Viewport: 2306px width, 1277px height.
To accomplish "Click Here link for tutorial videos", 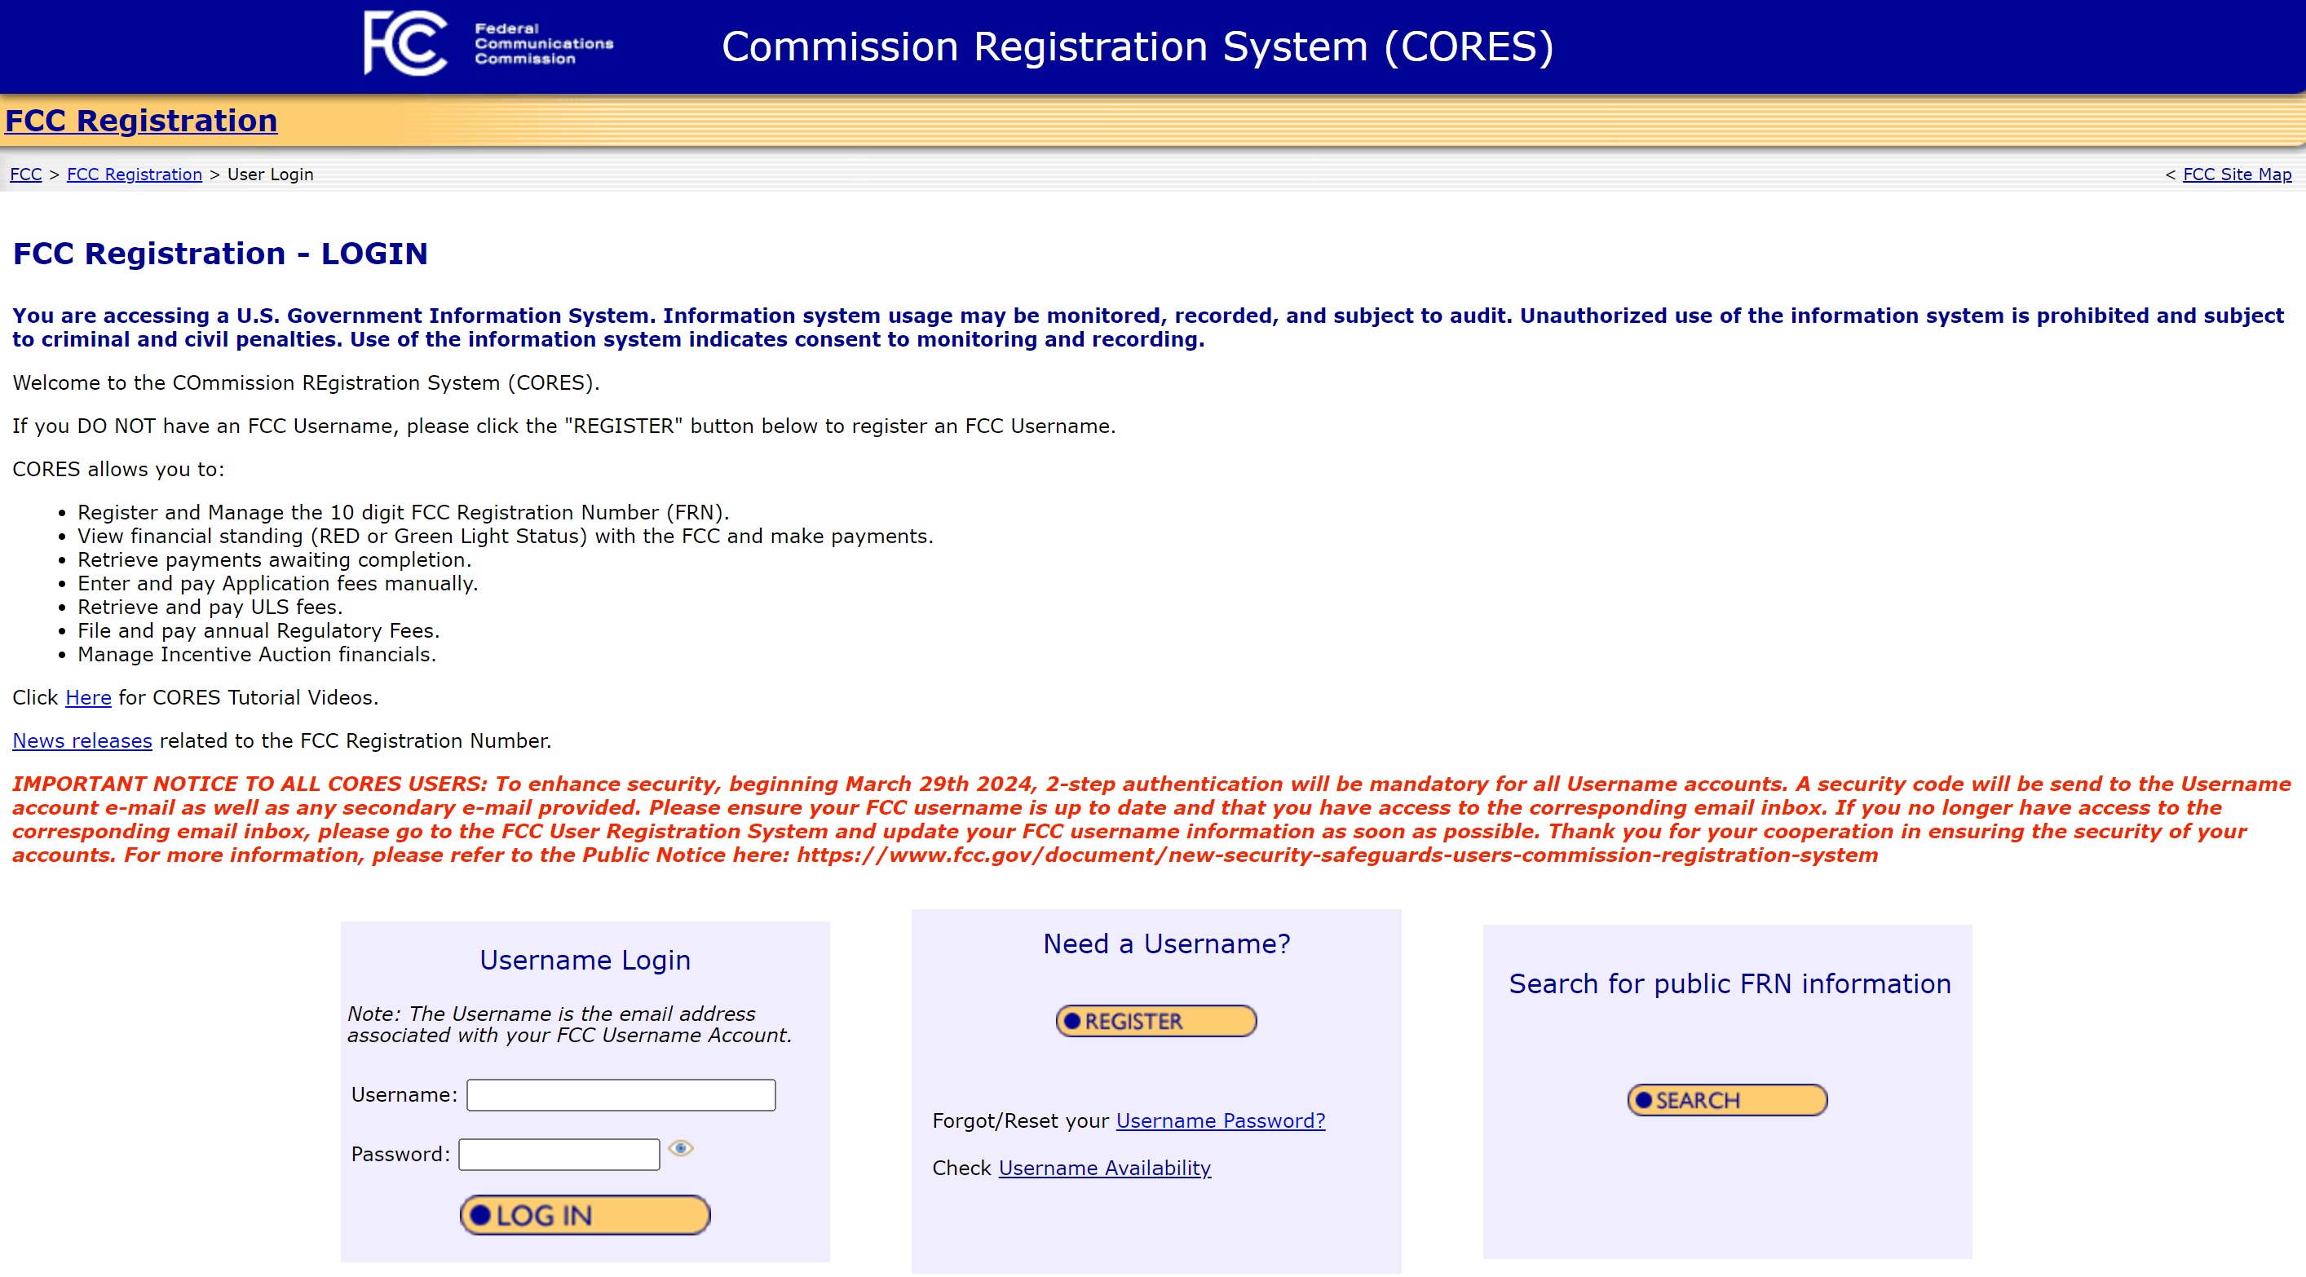I will tap(88, 697).
